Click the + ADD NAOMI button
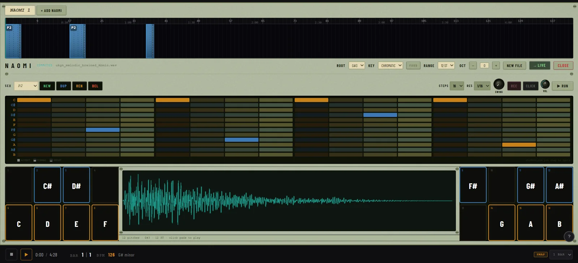Screen dimensions: 578x263 click(51, 10)
